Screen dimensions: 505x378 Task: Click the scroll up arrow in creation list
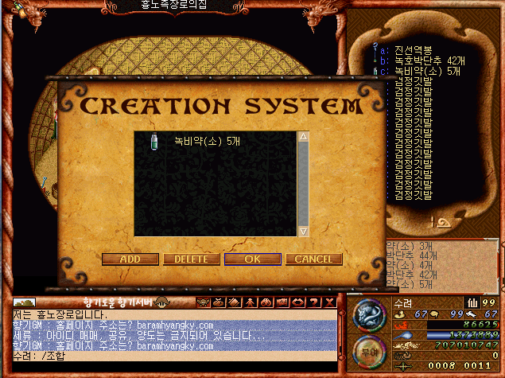[x=302, y=137]
